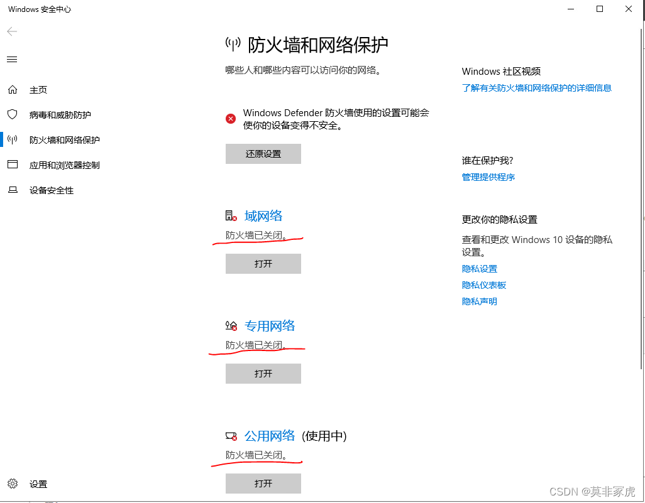Image resolution: width=645 pixels, height=503 pixels.
Task: Click the 还原设置 button
Action: click(263, 154)
